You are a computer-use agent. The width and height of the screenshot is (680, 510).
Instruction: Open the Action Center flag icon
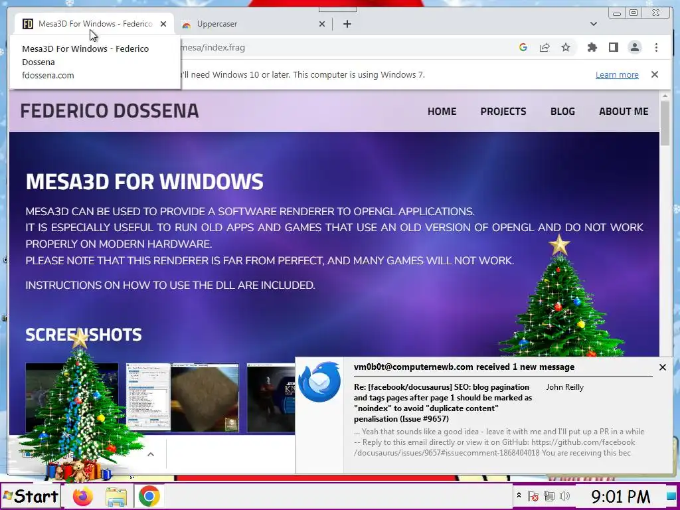point(533,496)
